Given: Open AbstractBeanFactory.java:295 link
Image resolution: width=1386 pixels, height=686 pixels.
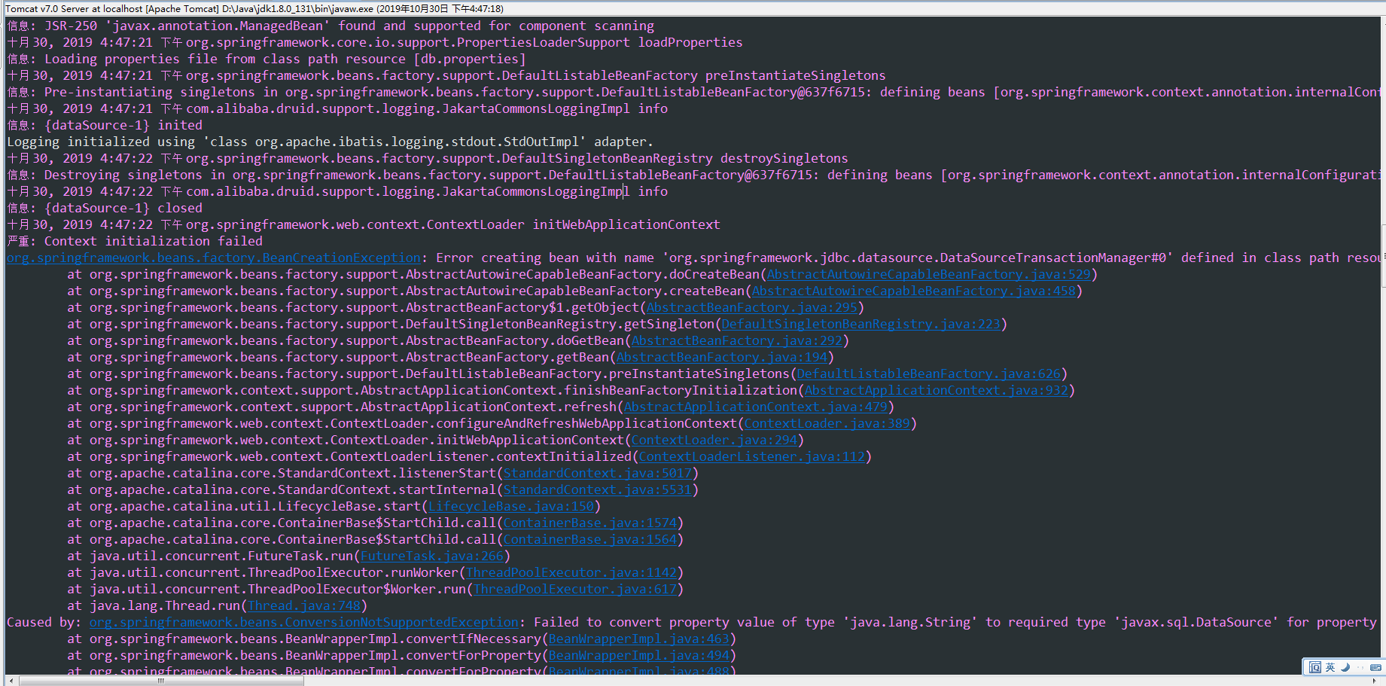Looking at the screenshot, I should coord(752,307).
